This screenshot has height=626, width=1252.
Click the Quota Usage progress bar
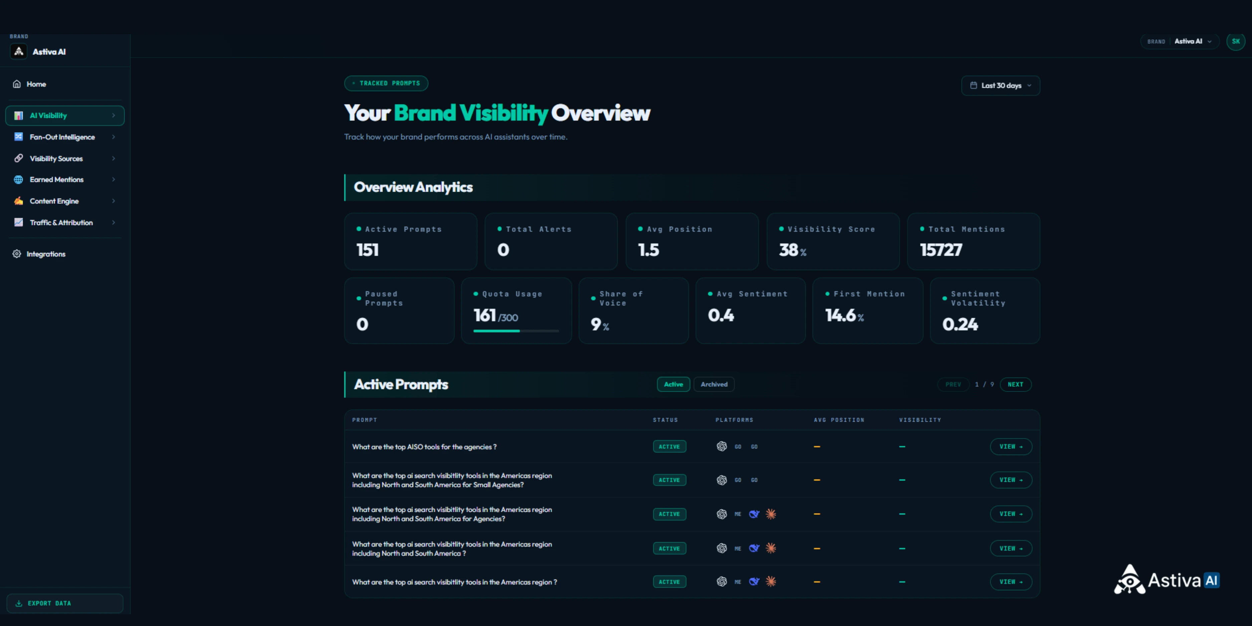tap(516, 331)
